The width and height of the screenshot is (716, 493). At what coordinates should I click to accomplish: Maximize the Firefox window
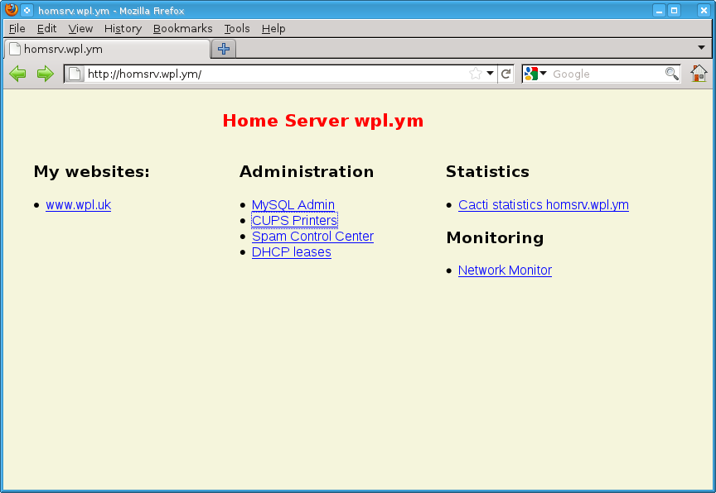tap(674, 10)
